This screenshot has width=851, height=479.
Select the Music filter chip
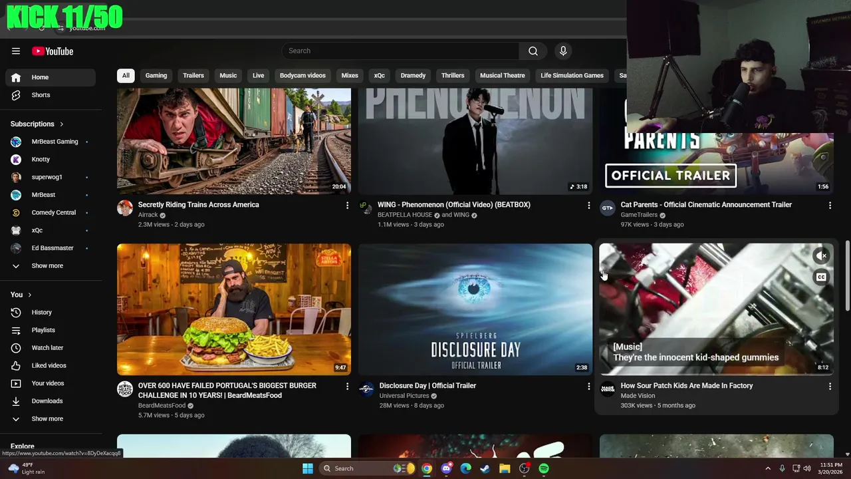[x=228, y=75]
